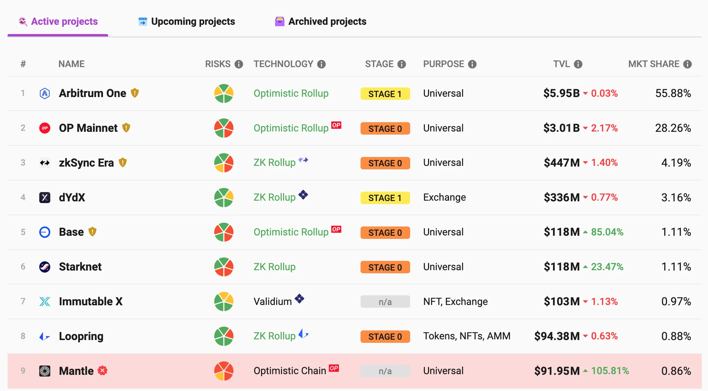Screen dimensions: 708x391
Task: Click the red alert badge beside Mantle
Action: [102, 371]
